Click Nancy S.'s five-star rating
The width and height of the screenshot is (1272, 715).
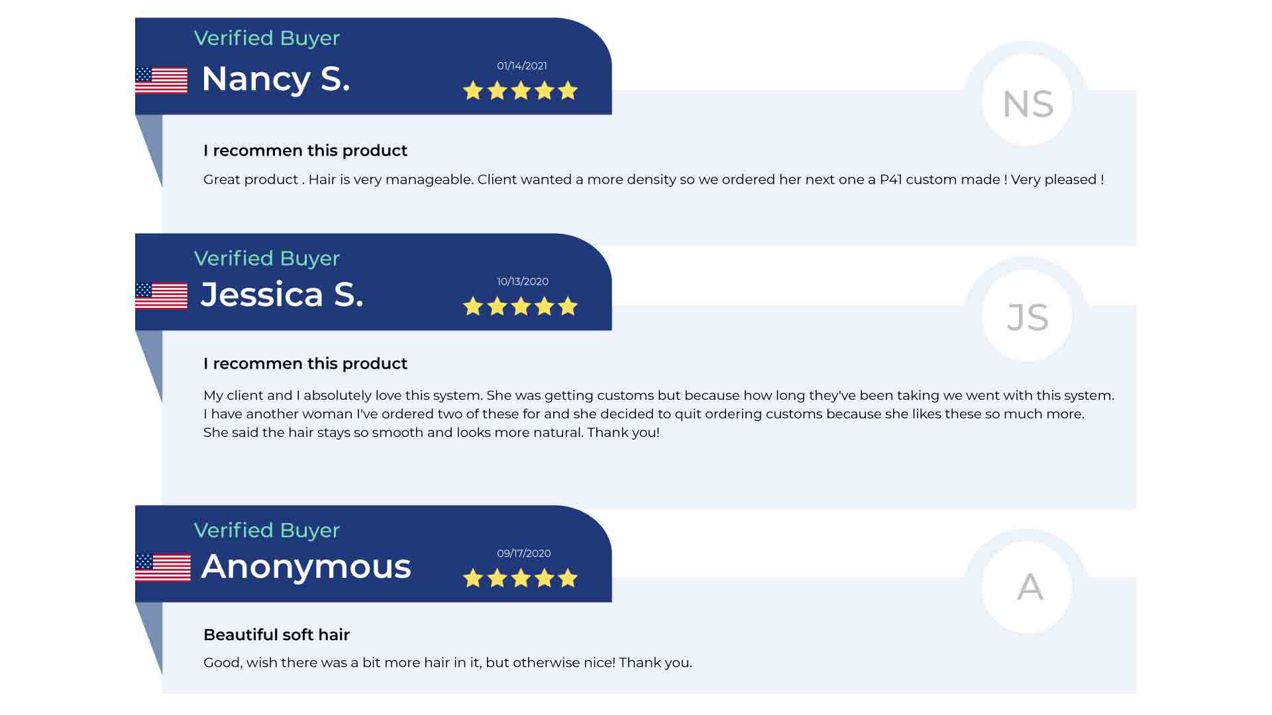tap(520, 90)
